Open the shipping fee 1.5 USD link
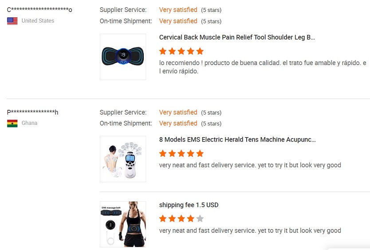Image resolution: width=370 pixels, height=250 pixels. 189,205
